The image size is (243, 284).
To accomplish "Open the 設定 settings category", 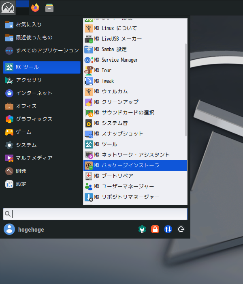I will click(x=42, y=184).
